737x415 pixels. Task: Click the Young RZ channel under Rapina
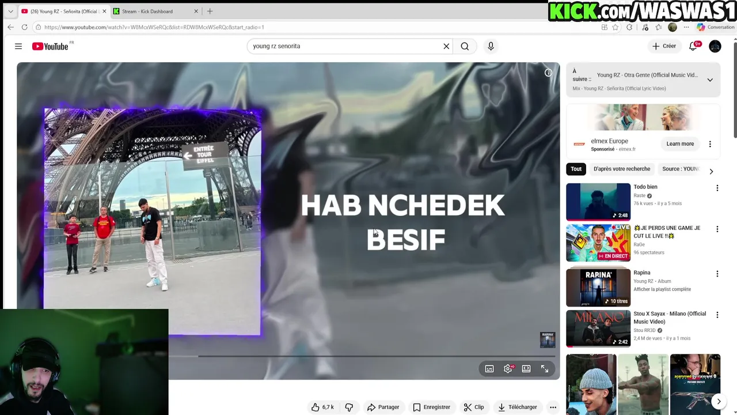tap(643, 281)
